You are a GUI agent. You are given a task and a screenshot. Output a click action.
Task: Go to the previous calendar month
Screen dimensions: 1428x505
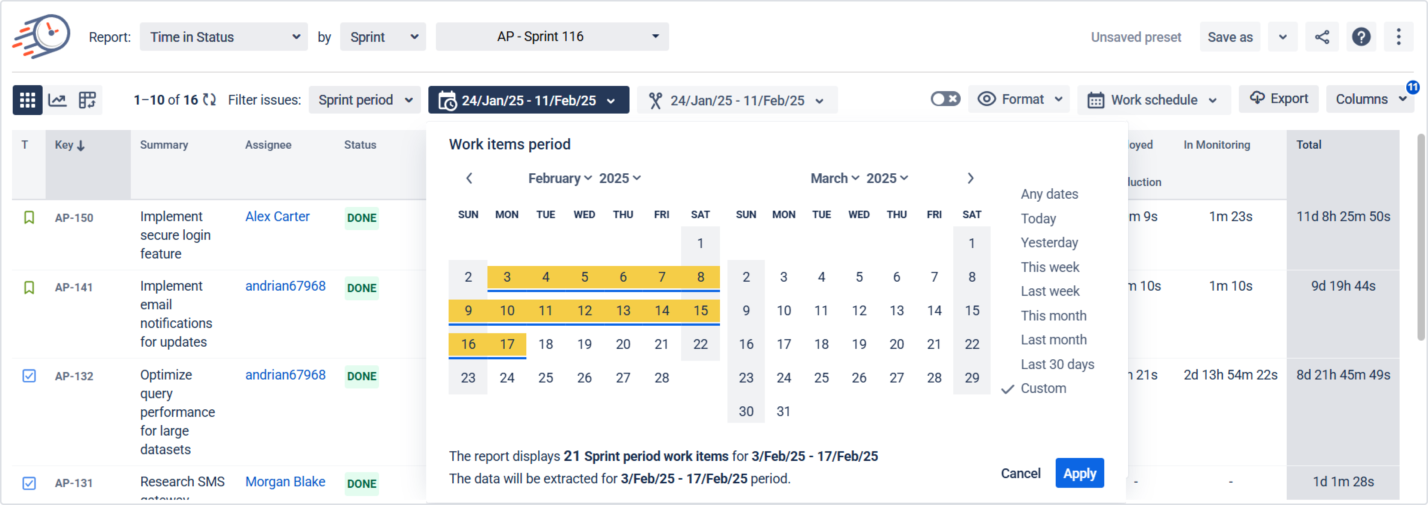[x=469, y=178]
